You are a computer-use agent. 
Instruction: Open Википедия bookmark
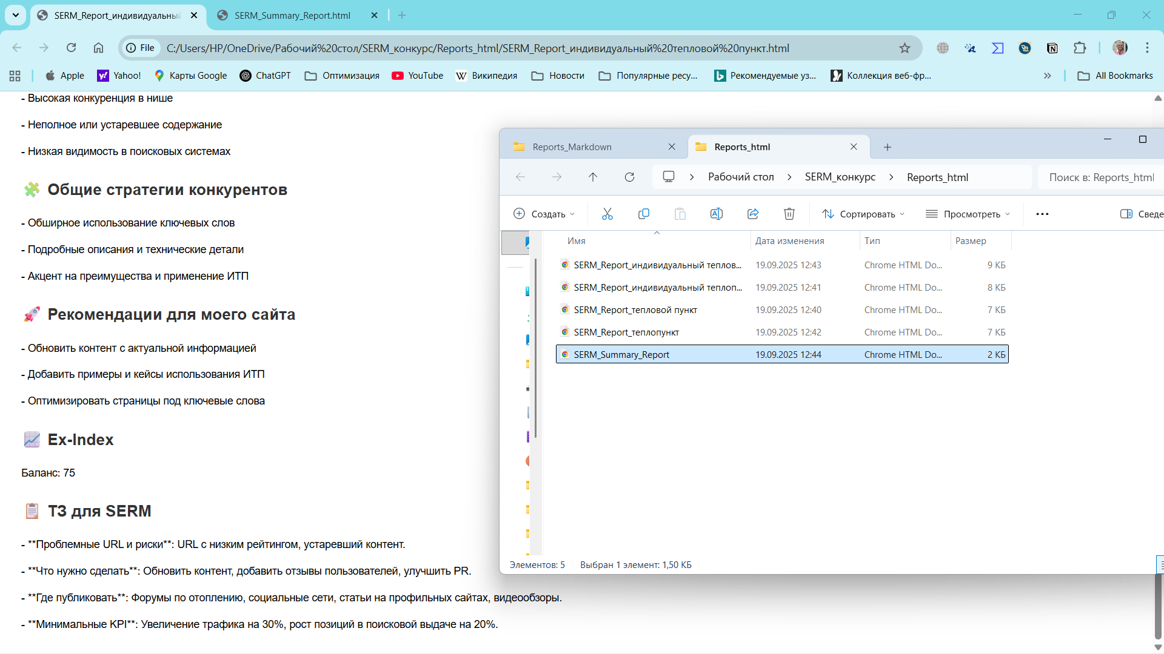click(x=486, y=76)
